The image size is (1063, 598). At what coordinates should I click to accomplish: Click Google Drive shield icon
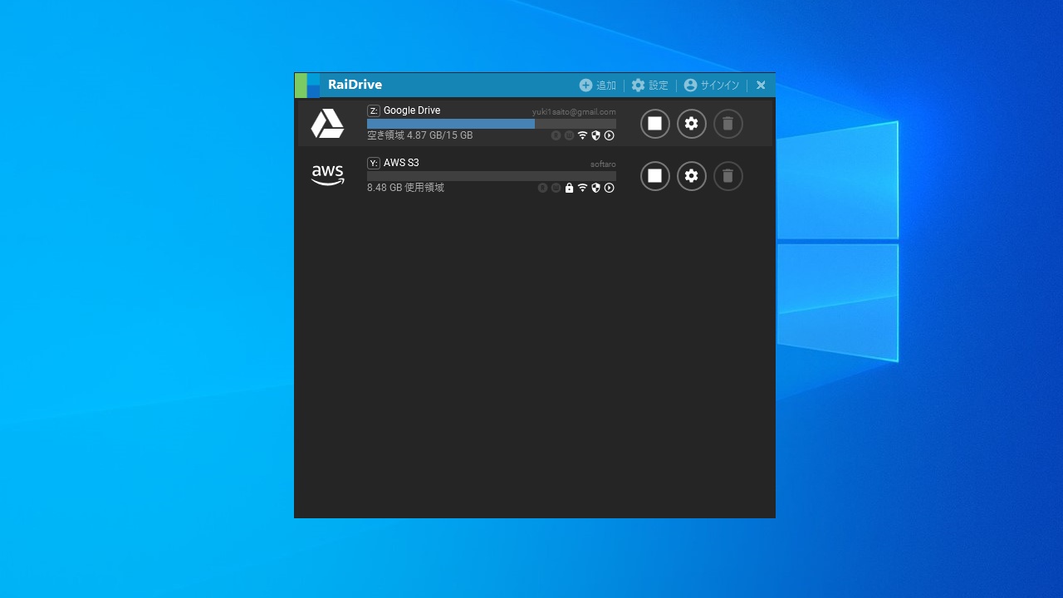(596, 135)
